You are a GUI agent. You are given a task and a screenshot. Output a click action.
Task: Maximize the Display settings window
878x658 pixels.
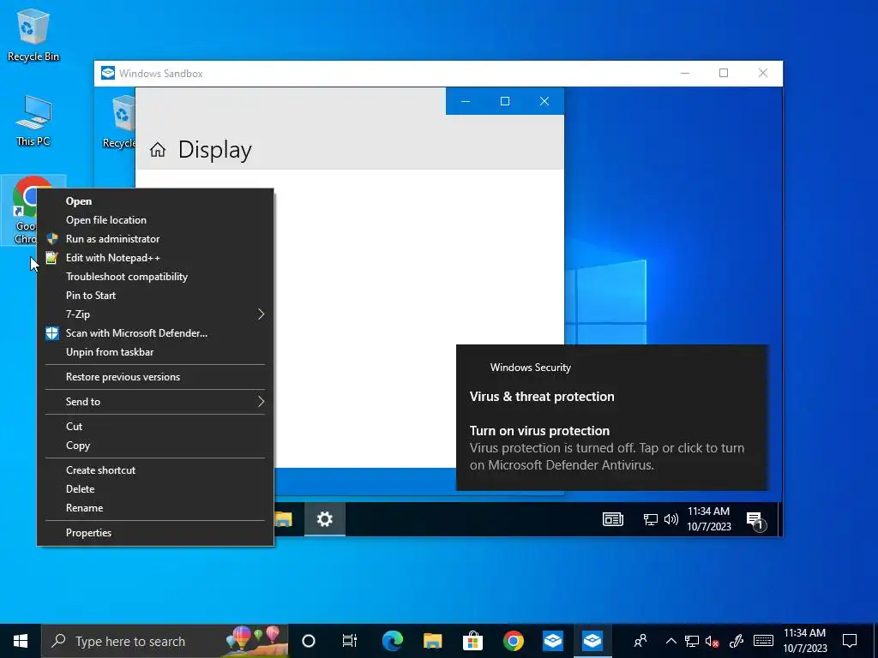coord(504,101)
